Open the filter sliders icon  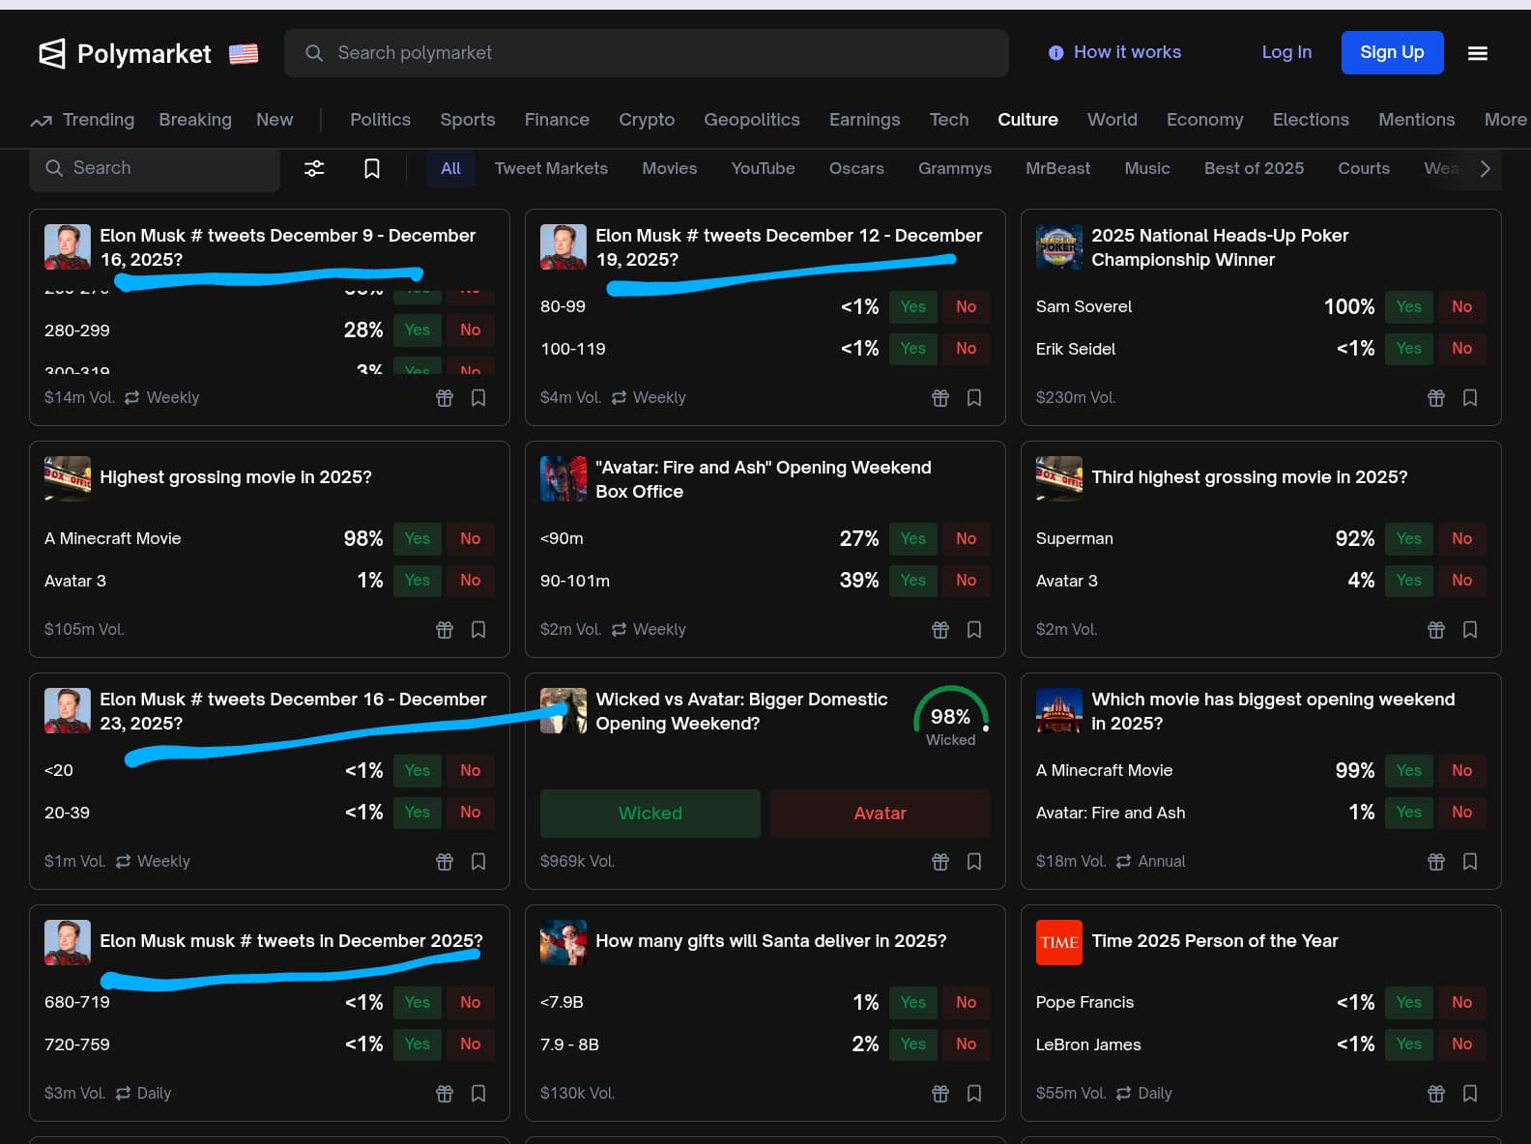click(x=314, y=168)
